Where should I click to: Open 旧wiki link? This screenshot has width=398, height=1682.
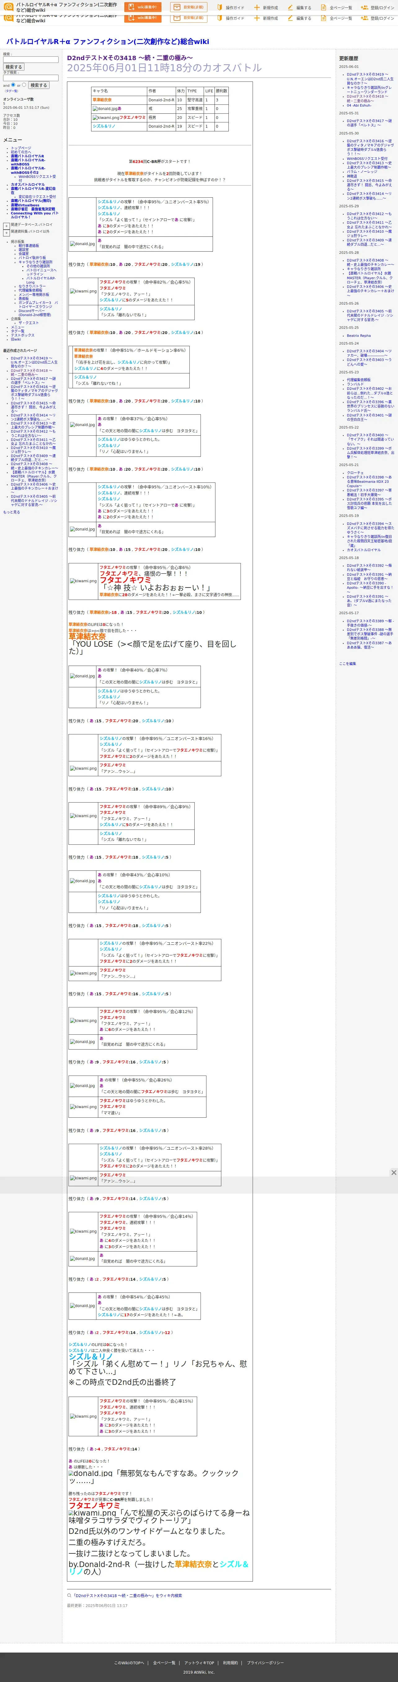pos(16,339)
